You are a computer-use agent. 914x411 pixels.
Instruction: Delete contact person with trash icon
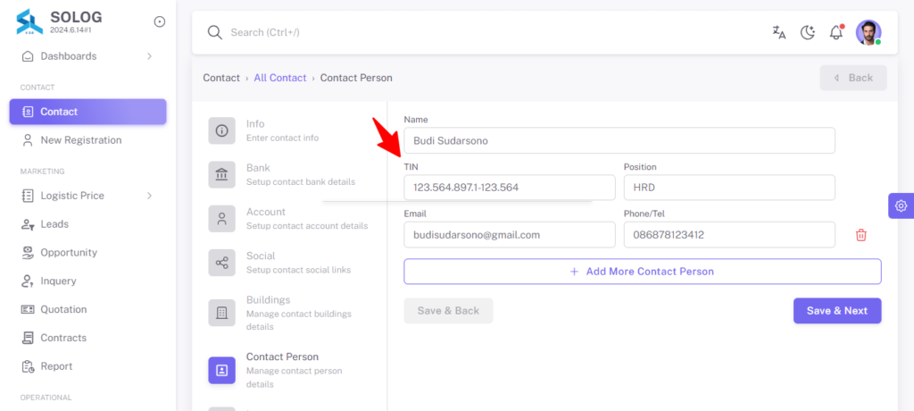click(x=861, y=235)
